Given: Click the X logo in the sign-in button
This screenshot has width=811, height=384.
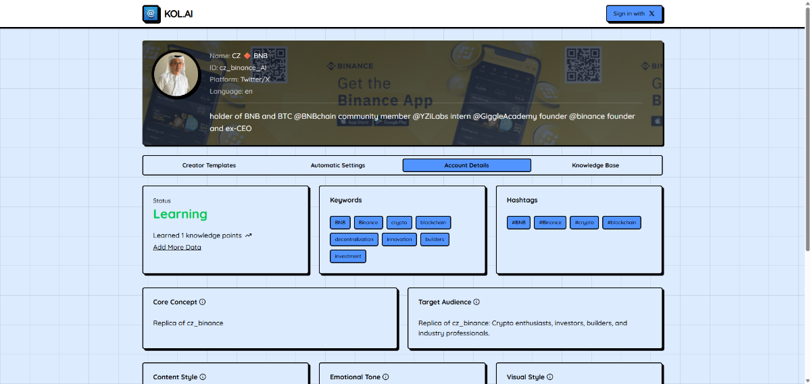Looking at the screenshot, I should coord(652,13).
